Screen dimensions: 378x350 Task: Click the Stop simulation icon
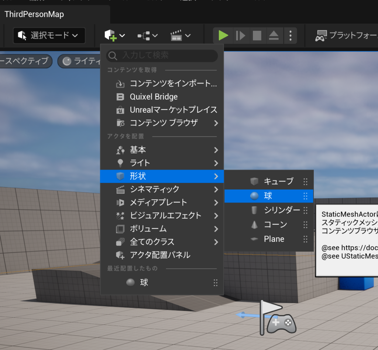(x=257, y=35)
